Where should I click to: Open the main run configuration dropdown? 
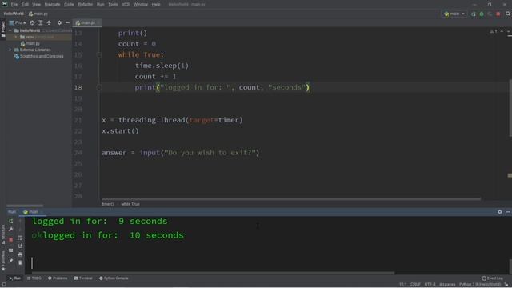pyautogui.click(x=454, y=14)
